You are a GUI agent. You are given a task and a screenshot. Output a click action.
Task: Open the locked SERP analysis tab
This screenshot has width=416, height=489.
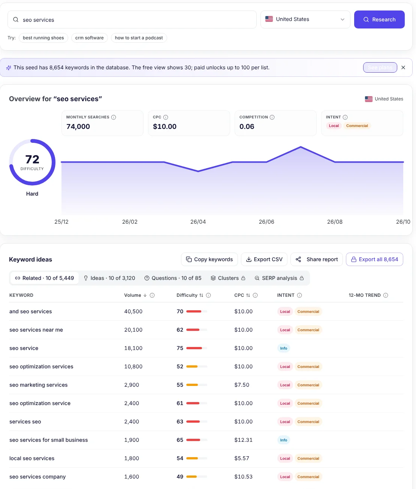coord(279,278)
